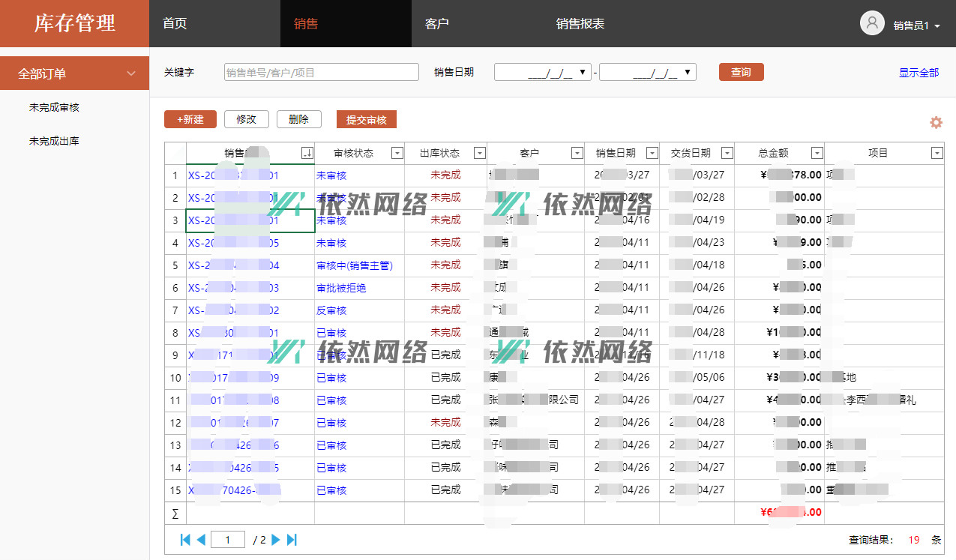The image size is (956, 560).
Task: Go to previous page arrow
Action: pyautogui.click(x=201, y=540)
